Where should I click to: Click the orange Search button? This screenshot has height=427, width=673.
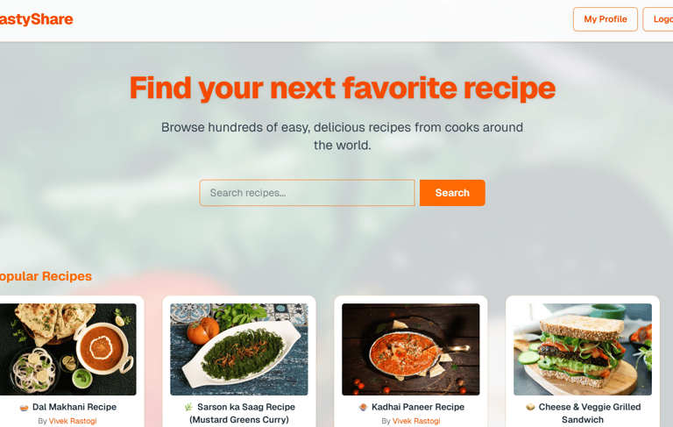pyautogui.click(x=452, y=193)
